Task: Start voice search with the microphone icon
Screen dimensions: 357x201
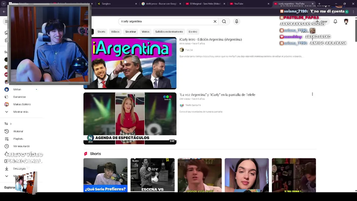Action: pyautogui.click(x=237, y=21)
